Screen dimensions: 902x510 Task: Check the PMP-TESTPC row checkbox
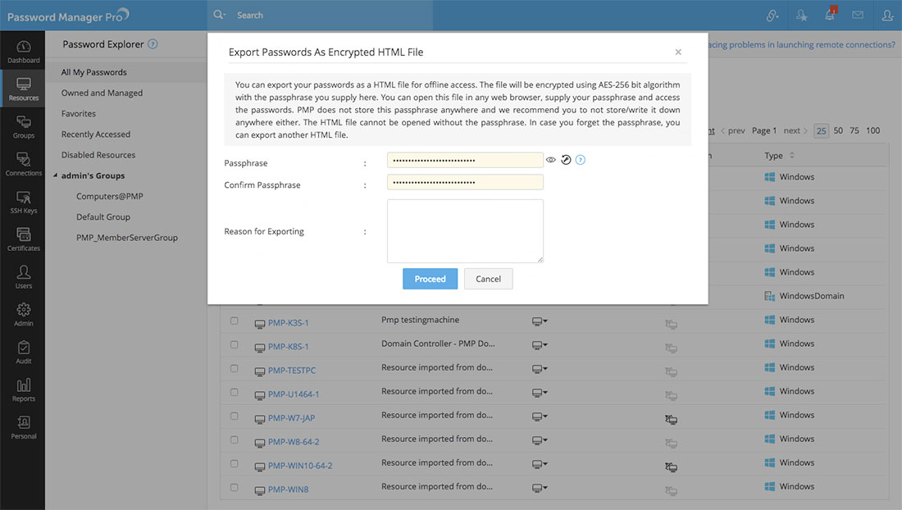click(235, 368)
